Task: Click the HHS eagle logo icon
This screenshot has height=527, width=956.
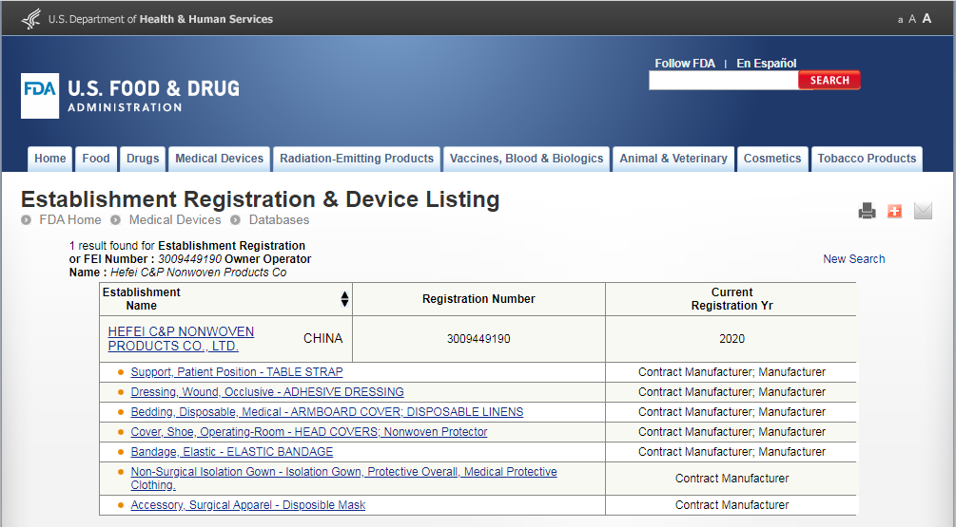Action: (x=31, y=19)
